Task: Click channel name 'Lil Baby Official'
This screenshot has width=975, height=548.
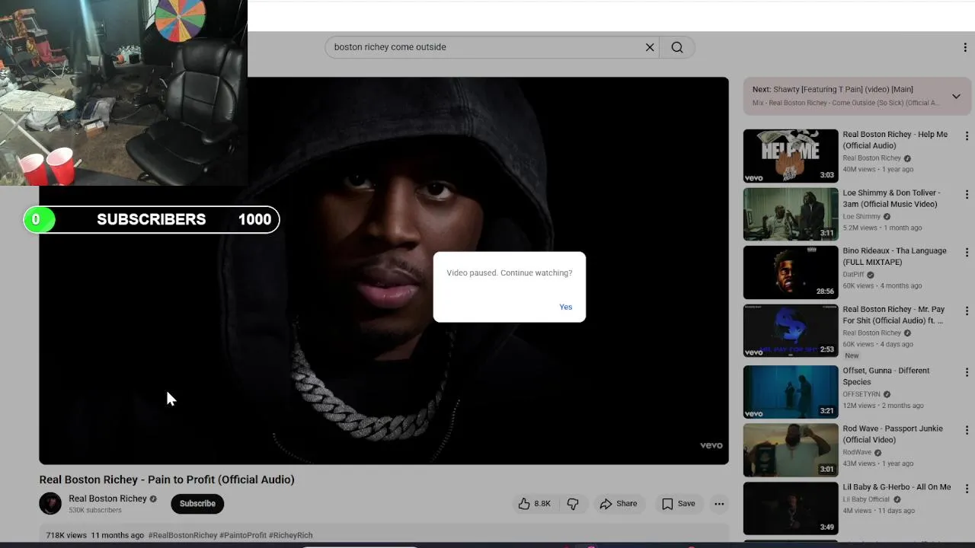Action: tap(866, 499)
